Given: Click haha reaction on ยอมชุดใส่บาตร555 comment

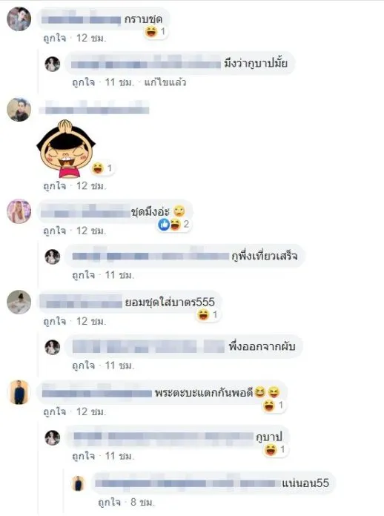Looking at the screenshot, I should click(x=208, y=315).
